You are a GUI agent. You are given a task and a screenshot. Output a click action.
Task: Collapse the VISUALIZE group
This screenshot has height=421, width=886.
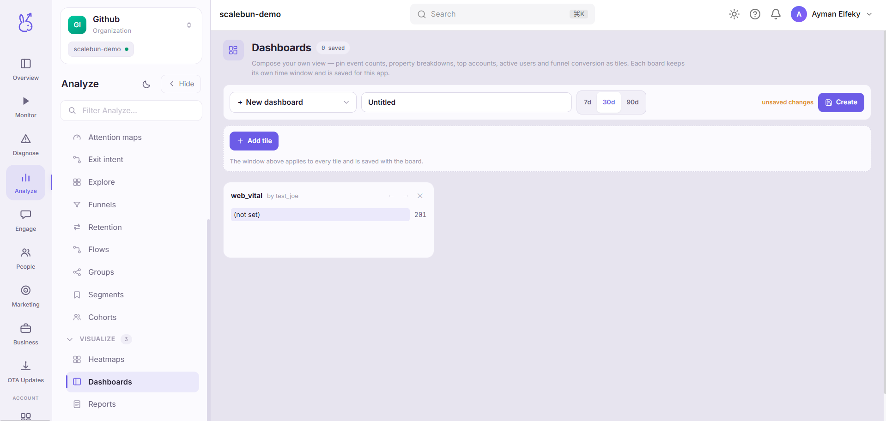click(70, 339)
